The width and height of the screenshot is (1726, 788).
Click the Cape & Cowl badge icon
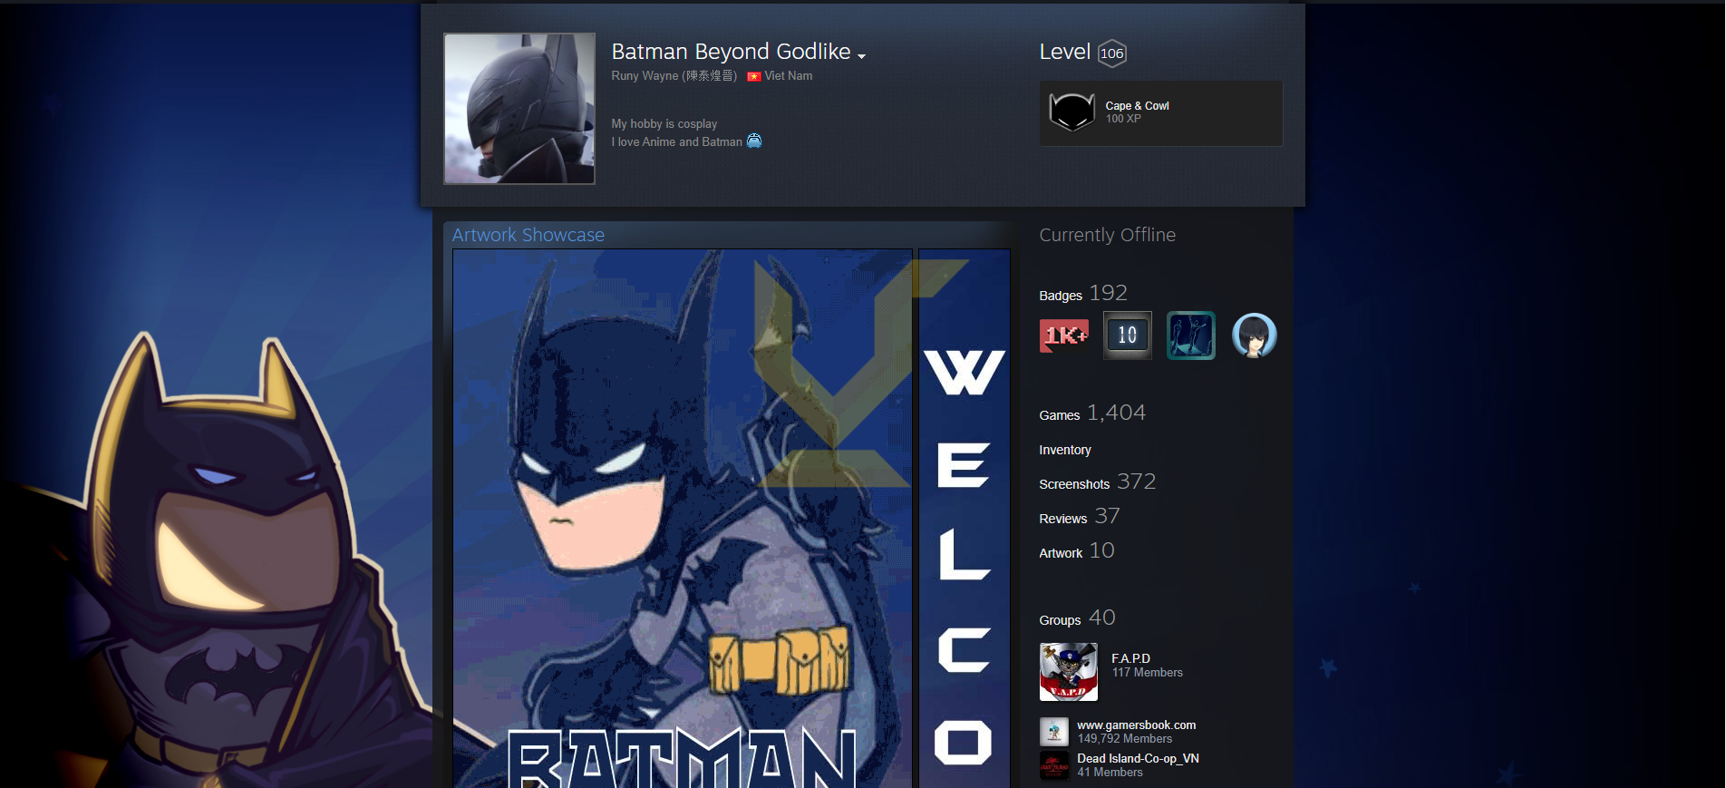[1071, 112]
